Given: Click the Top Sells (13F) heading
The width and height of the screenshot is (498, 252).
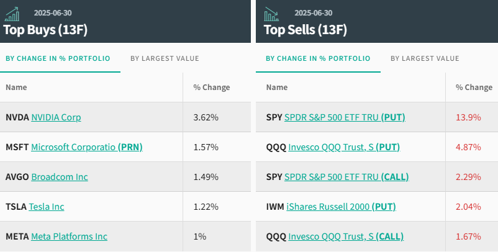Looking at the screenshot, I should point(305,30).
